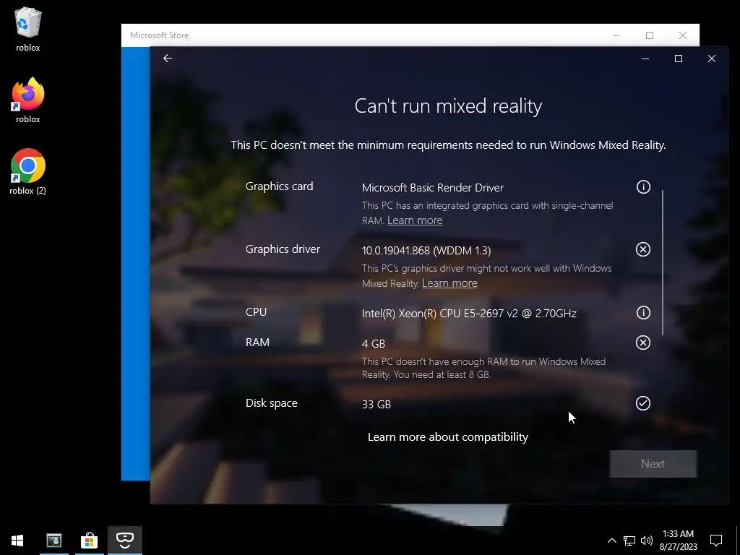The height and width of the screenshot is (555, 740).
Task: Click Learn more about compatibility
Action: (x=448, y=437)
